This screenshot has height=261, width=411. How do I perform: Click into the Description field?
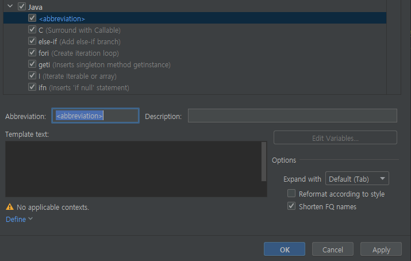pyautogui.click(x=292, y=116)
